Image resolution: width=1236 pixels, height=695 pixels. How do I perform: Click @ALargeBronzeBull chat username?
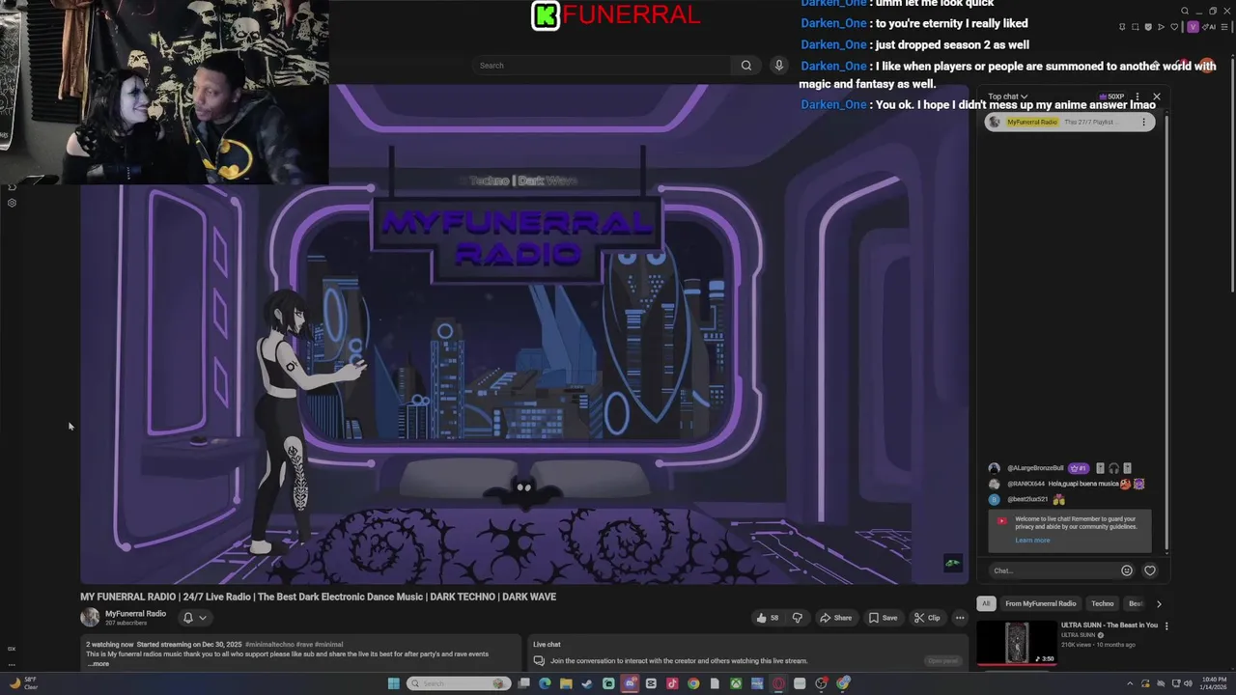1035,468
